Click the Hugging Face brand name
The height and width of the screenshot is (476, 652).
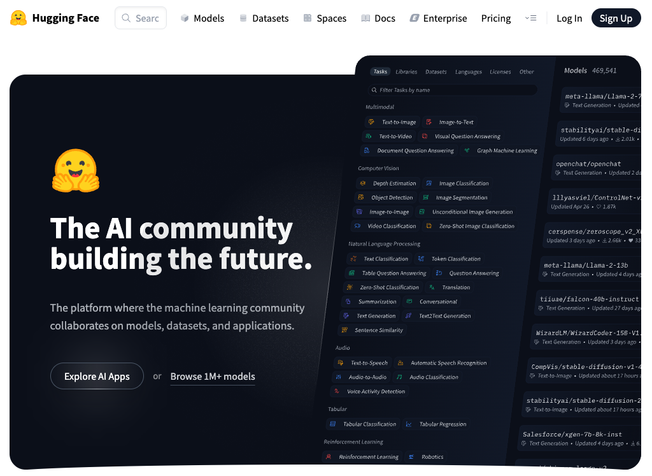tap(66, 18)
